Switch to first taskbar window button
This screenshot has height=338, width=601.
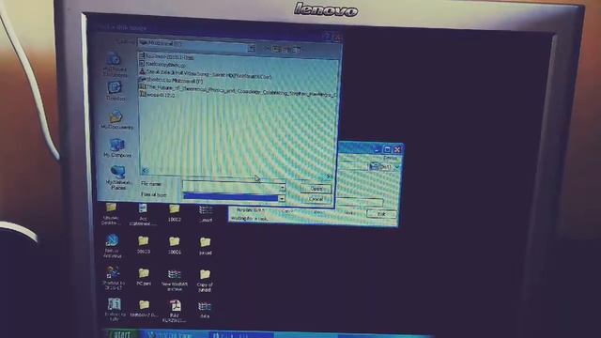[174, 335]
